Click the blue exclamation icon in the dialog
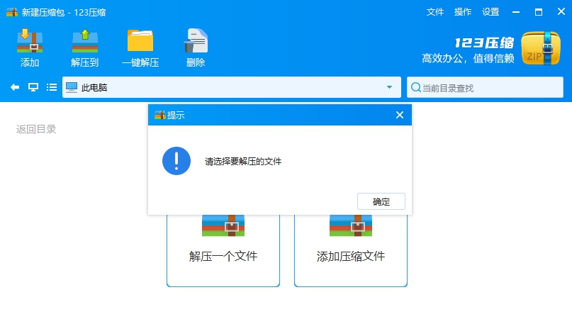572x319 pixels. [176, 161]
